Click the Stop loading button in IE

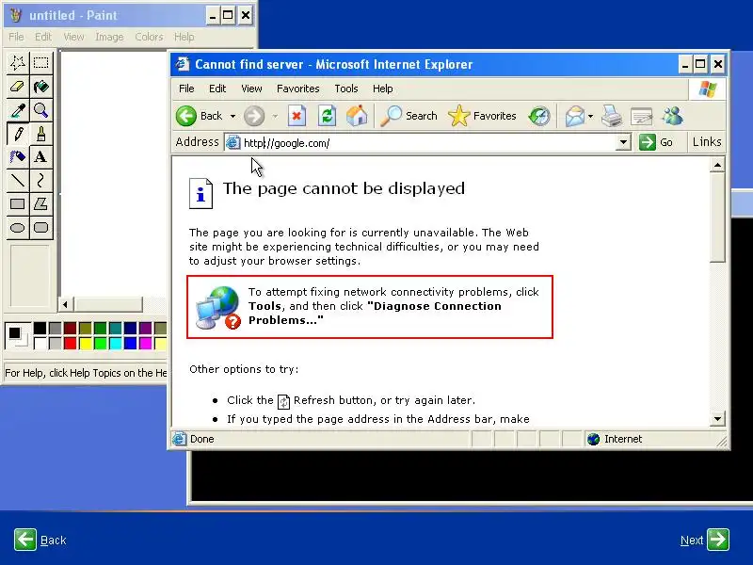coord(296,116)
